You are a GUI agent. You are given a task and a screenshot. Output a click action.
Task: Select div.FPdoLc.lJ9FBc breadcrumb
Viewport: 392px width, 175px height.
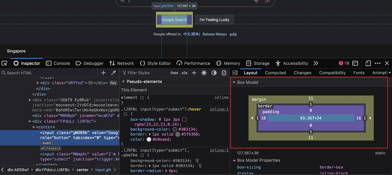tap(53, 170)
